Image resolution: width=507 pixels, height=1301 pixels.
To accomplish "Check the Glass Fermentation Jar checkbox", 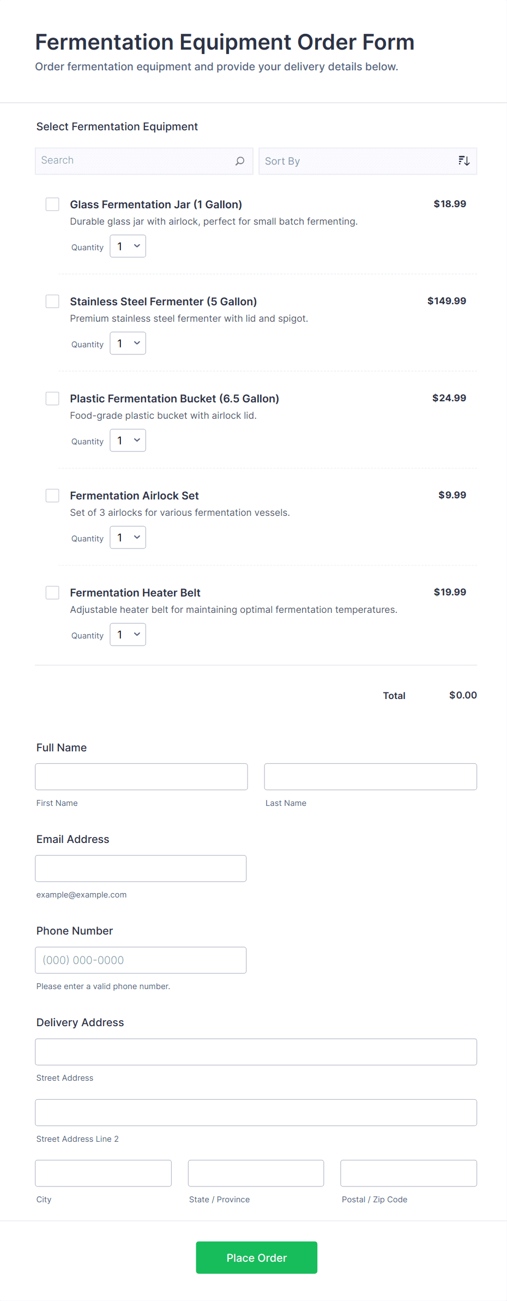I will click(x=52, y=204).
